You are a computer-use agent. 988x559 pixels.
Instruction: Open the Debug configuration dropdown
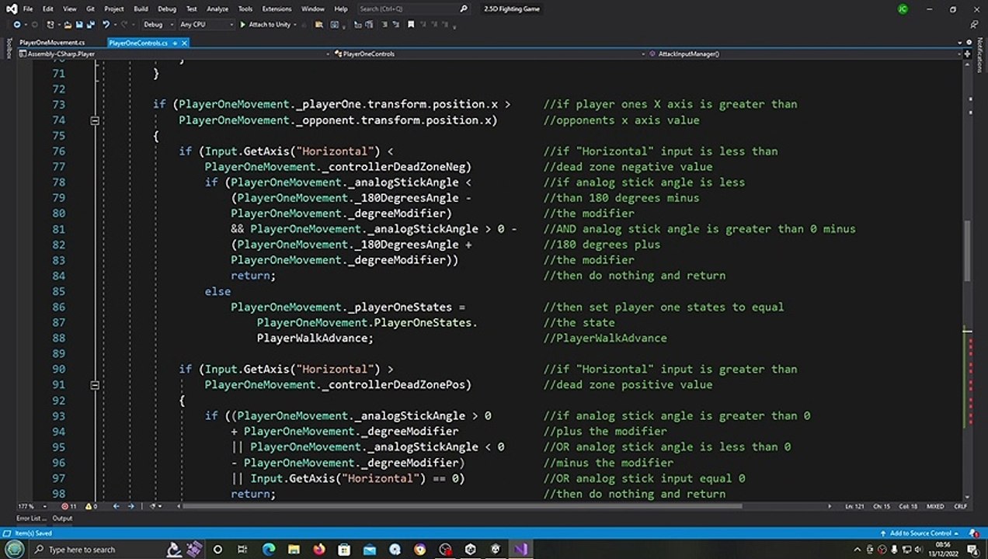[158, 24]
